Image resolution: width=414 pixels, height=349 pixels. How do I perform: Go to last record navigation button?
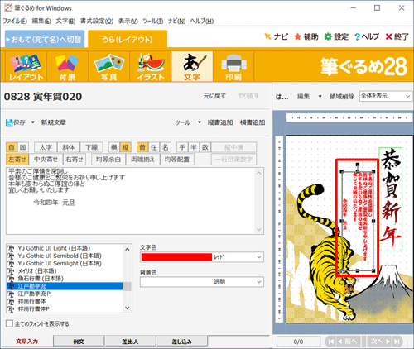[x=397, y=342]
